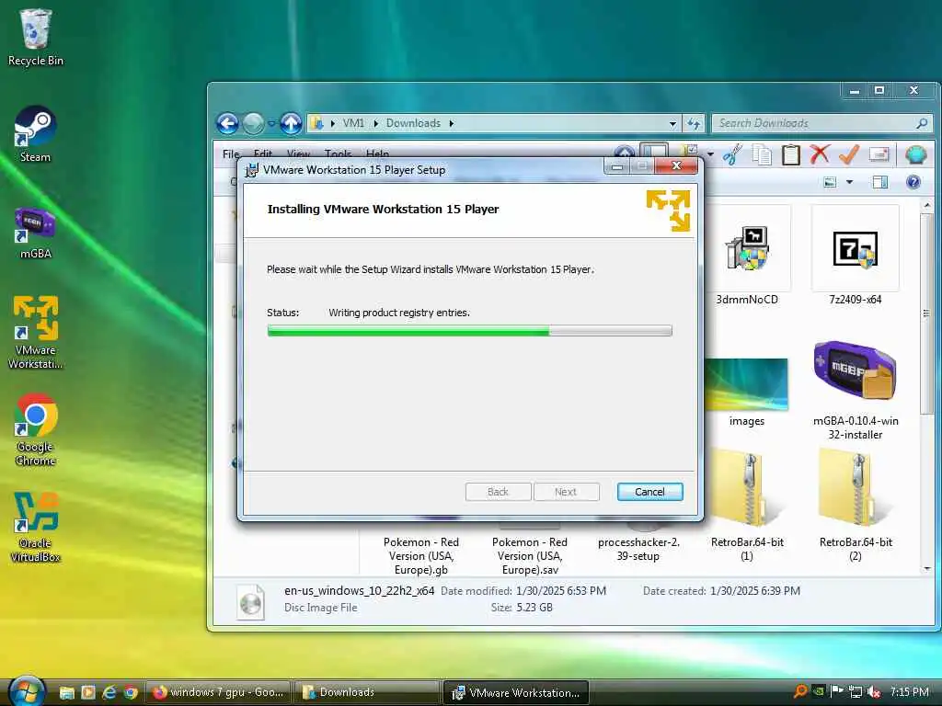Open the File menu in Explorer

[231, 154]
